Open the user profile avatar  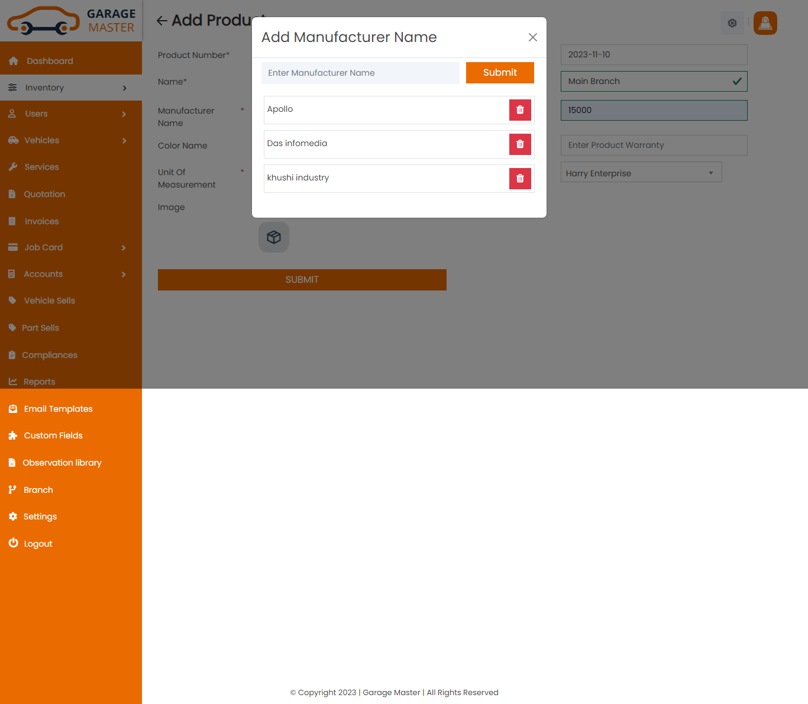coord(765,23)
